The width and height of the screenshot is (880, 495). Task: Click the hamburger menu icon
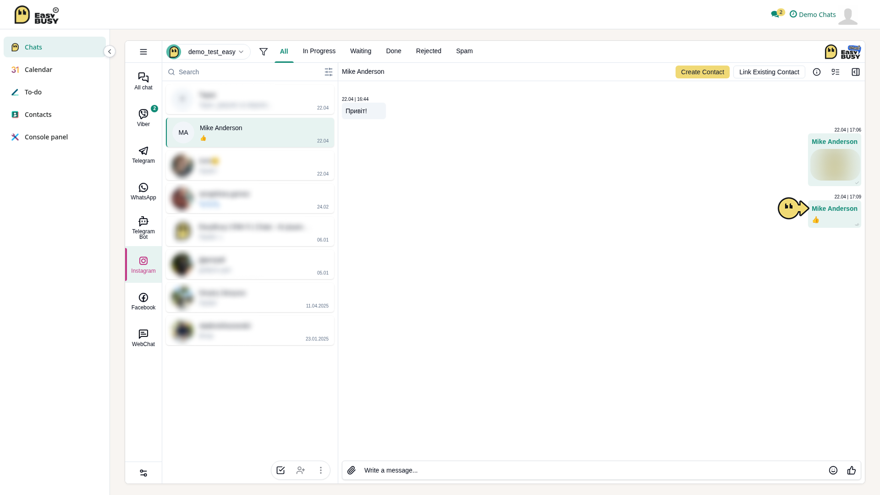(x=143, y=52)
